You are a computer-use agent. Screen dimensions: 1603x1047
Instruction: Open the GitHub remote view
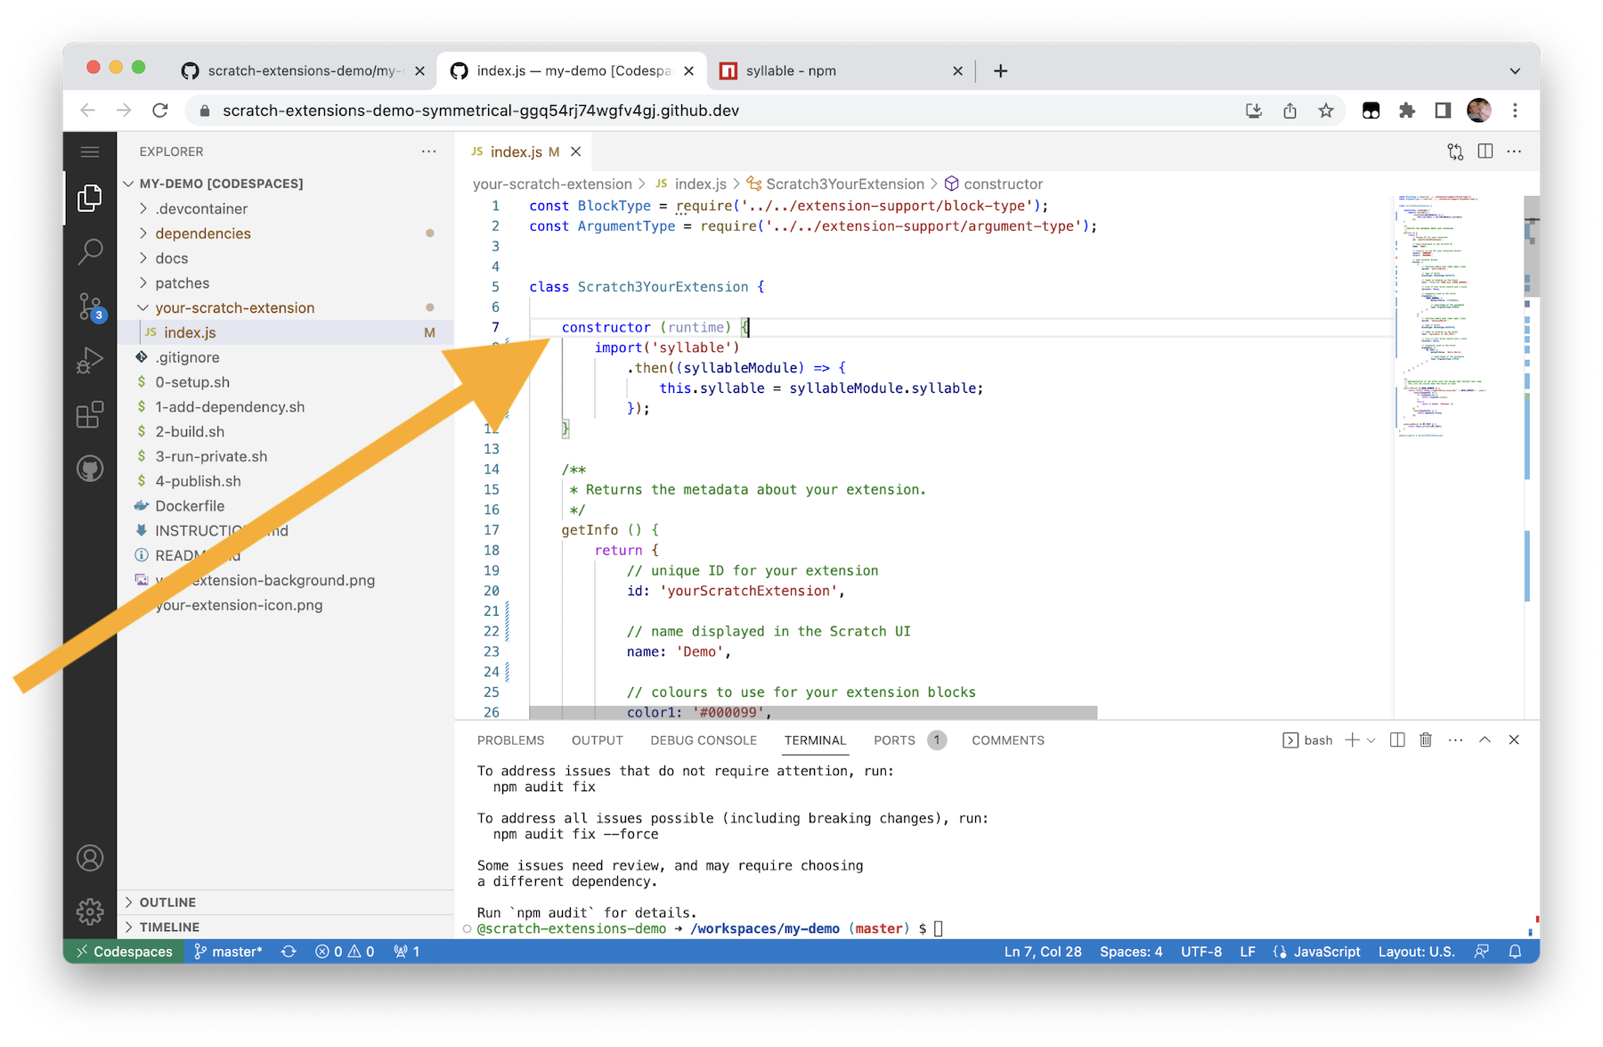[x=89, y=468]
